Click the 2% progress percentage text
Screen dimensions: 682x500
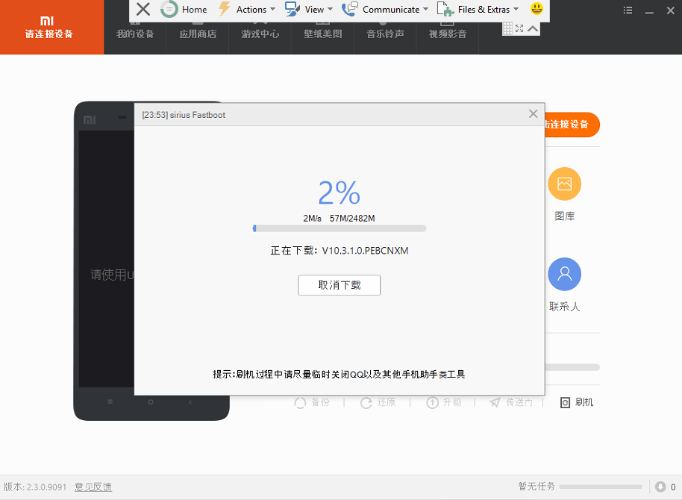[340, 193]
